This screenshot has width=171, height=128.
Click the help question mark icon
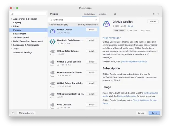pyautogui.click(x=13, y=113)
